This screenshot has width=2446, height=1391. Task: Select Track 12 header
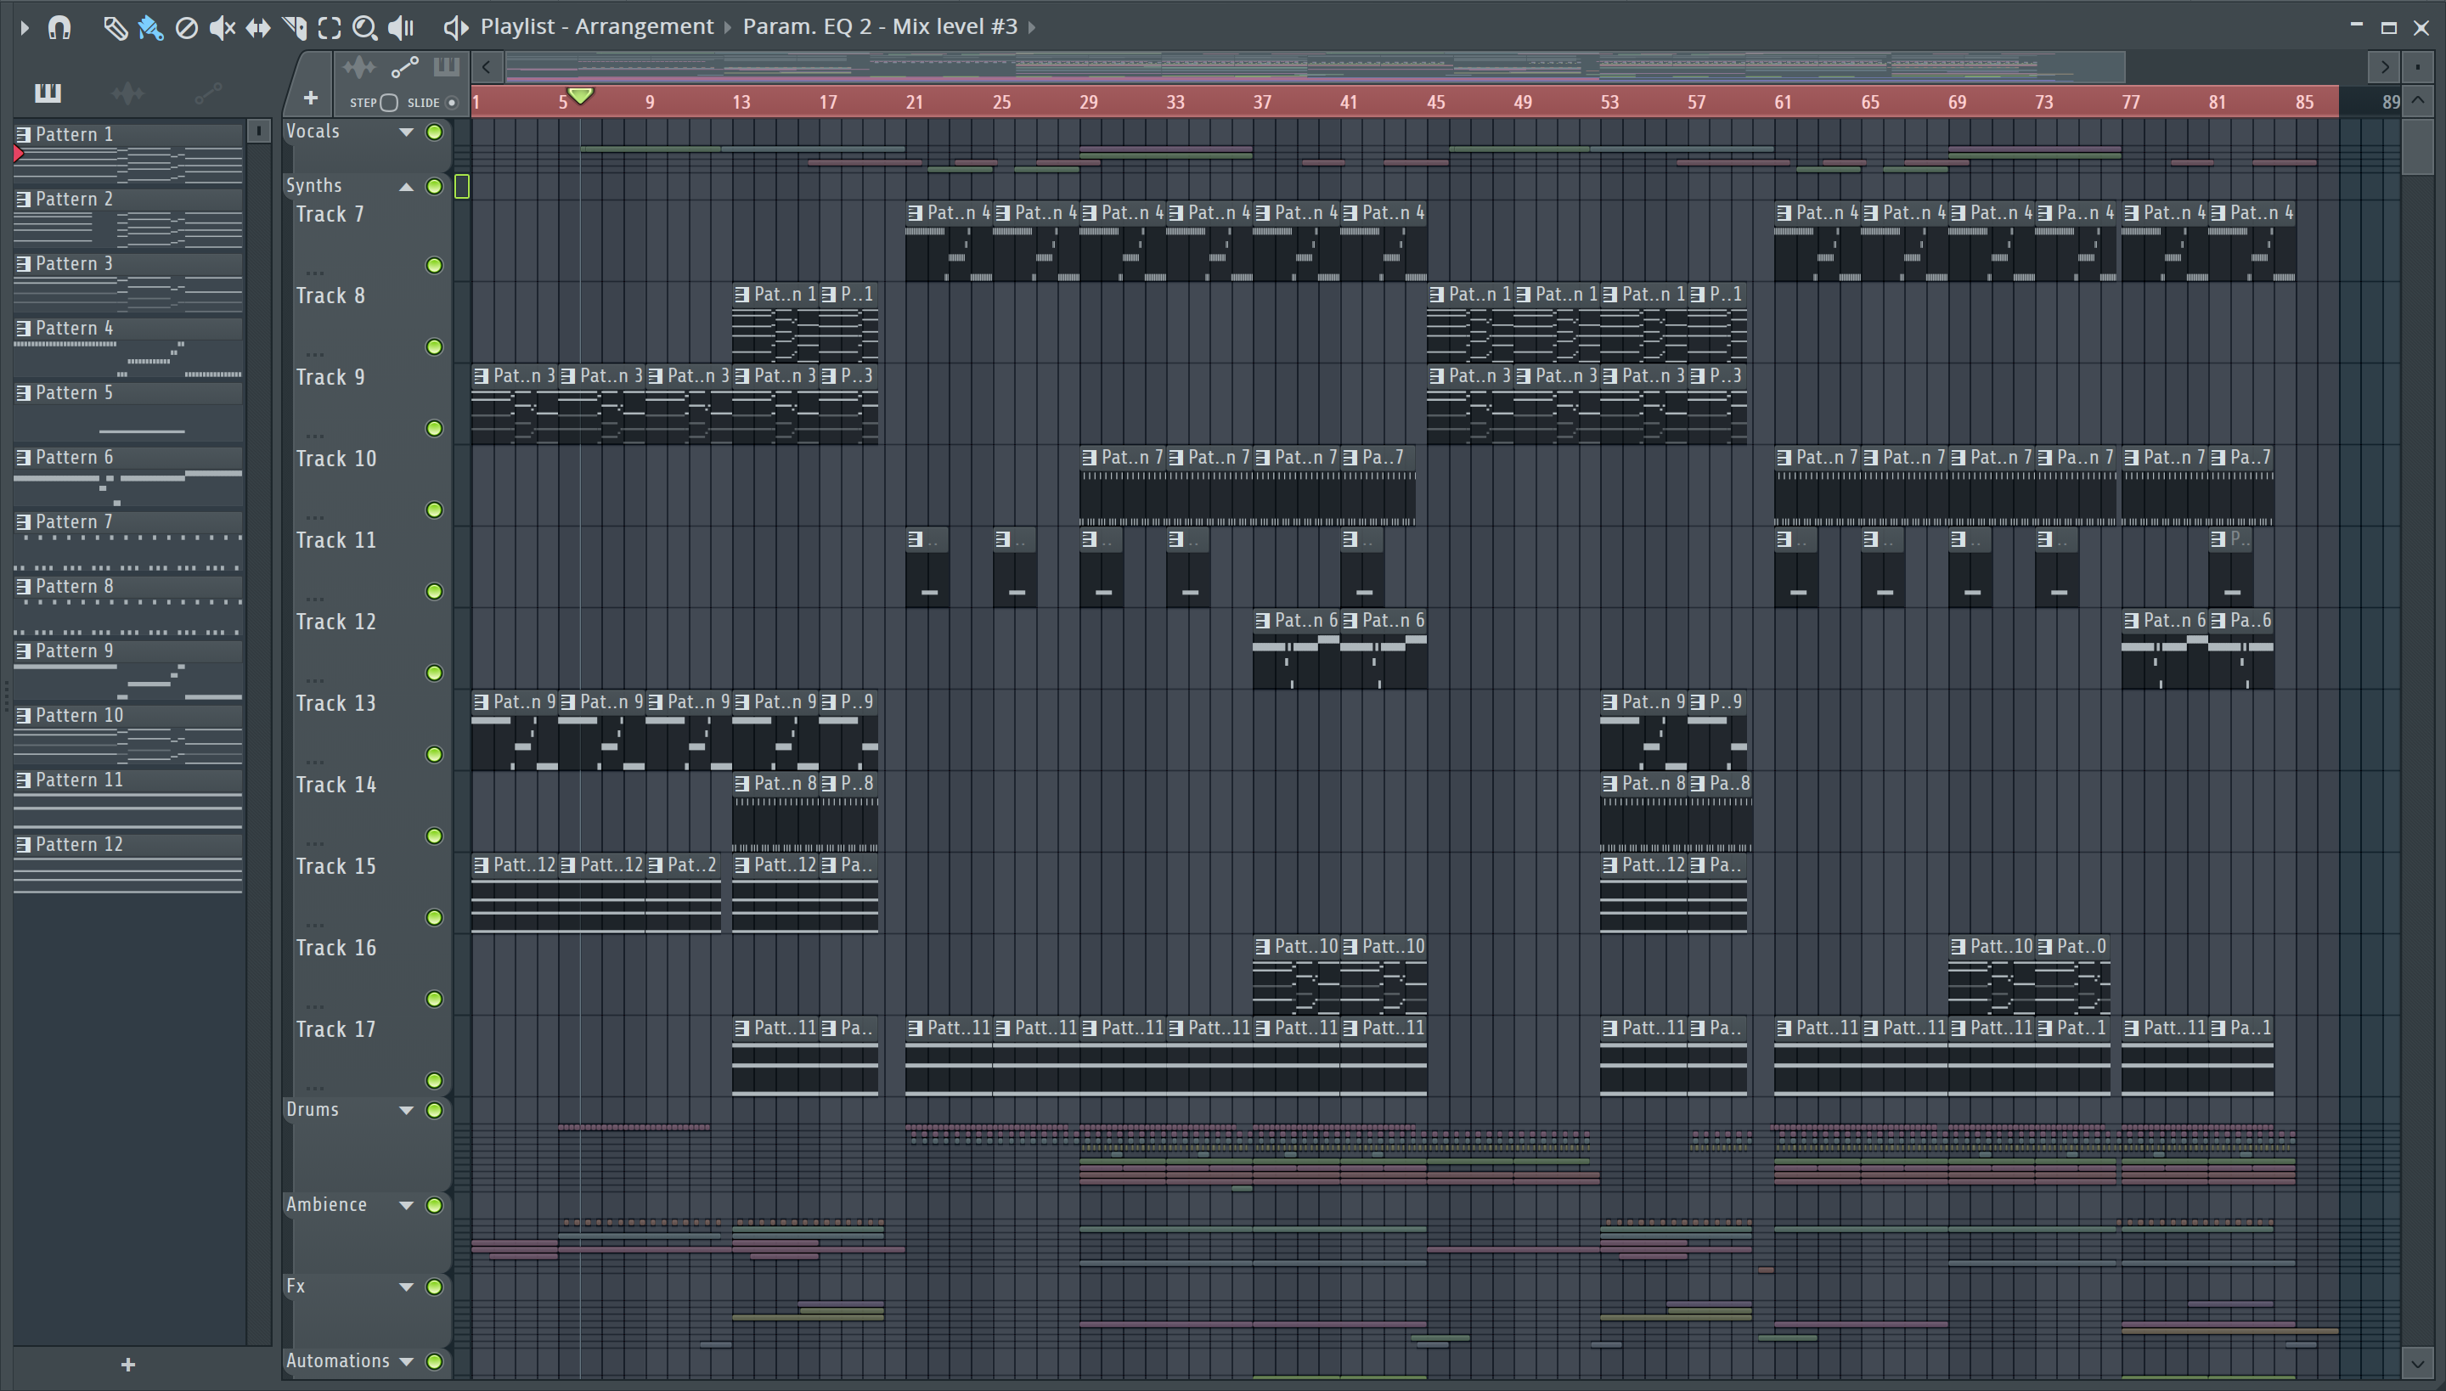click(x=367, y=649)
